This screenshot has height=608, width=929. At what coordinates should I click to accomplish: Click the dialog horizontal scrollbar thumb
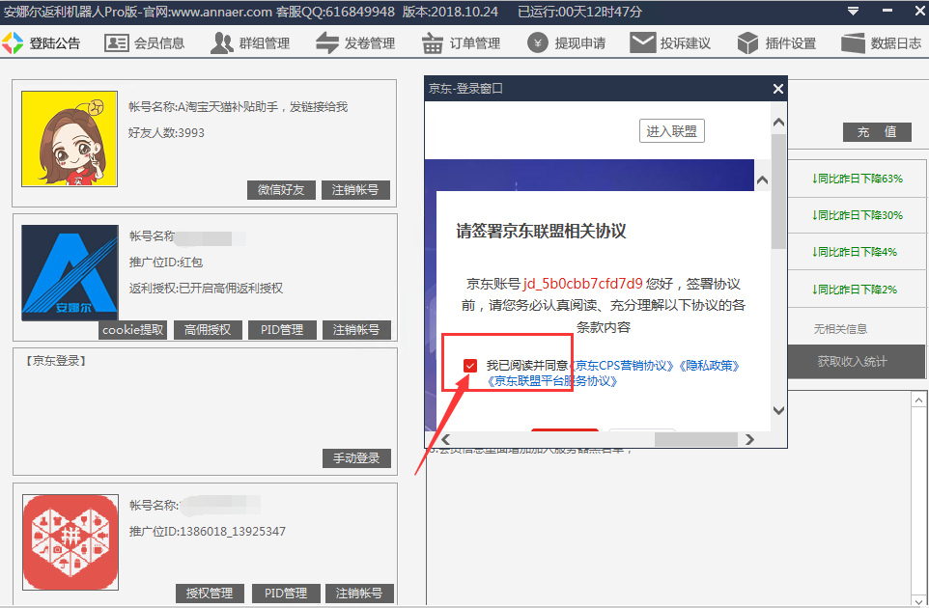(x=696, y=439)
